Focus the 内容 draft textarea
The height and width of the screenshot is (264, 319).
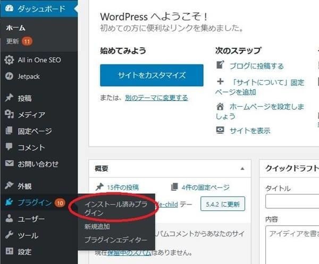point(292,245)
